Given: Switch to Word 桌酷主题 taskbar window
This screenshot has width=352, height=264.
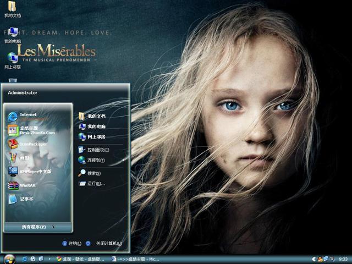Looking at the screenshot, I should [136, 259].
